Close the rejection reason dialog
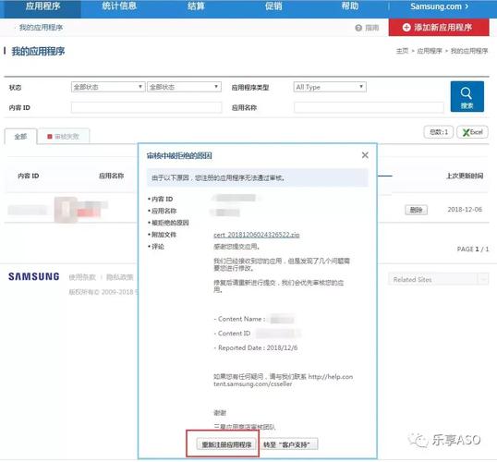The image size is (497, 462). (365, 155)
